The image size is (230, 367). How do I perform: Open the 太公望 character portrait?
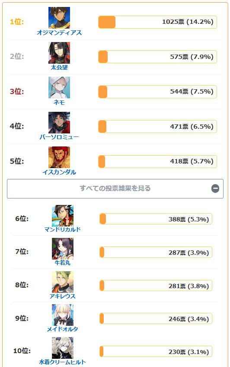tap(59, 53)
